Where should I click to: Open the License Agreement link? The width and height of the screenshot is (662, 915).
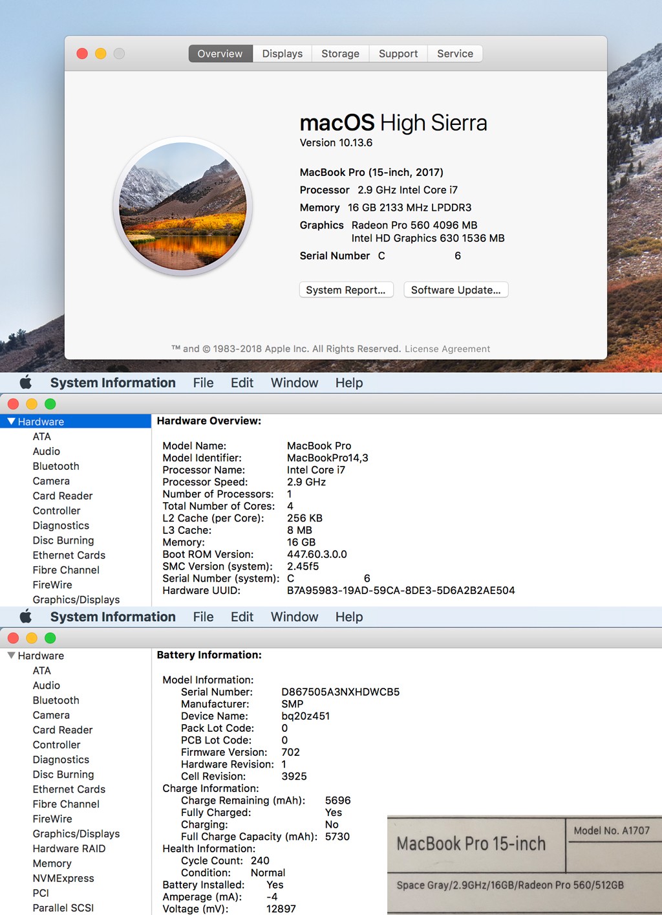(447, 349)
